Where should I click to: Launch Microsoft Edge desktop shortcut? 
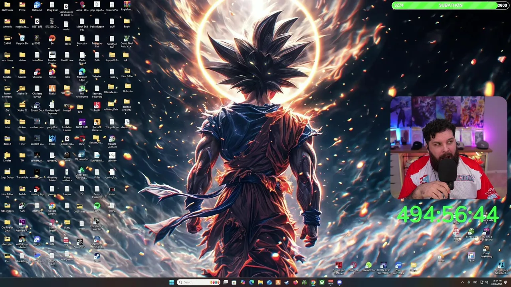pos(82,75)
